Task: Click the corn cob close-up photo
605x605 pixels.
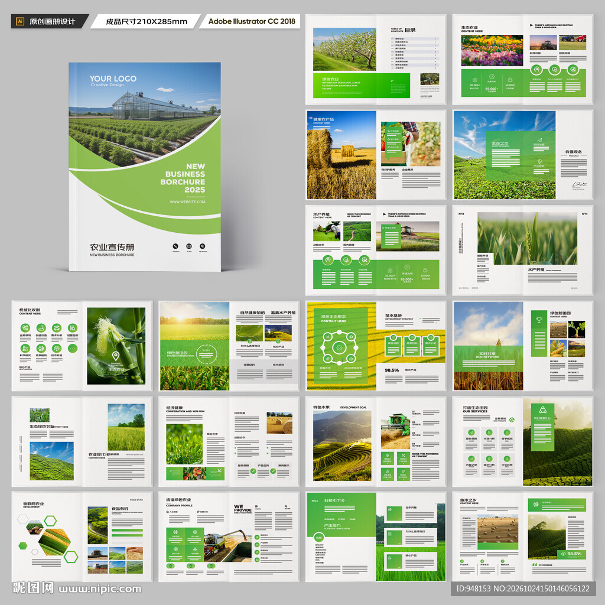Action: [116, 346]
